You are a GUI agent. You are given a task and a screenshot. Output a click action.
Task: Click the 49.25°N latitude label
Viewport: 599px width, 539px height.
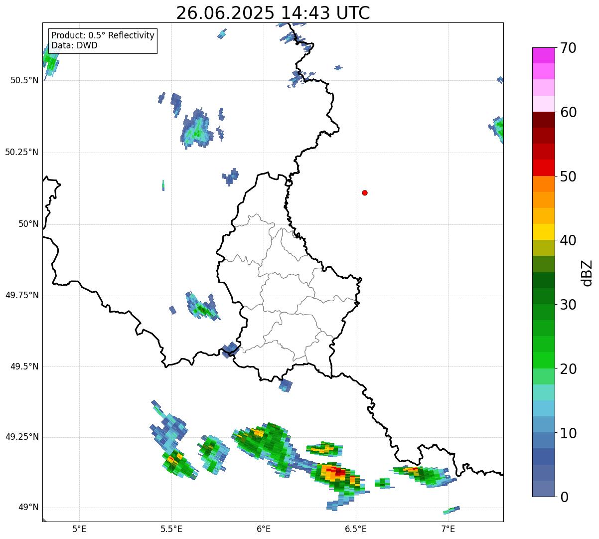tap(22, 437)
